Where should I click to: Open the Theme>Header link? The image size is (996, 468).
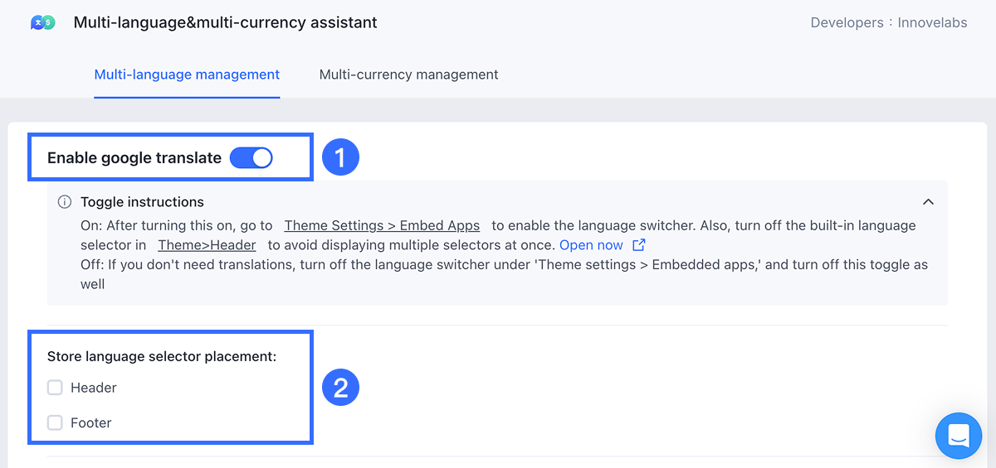(207, 245)
